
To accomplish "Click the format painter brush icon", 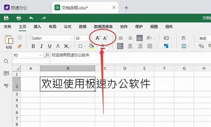I will click(19, 46).
